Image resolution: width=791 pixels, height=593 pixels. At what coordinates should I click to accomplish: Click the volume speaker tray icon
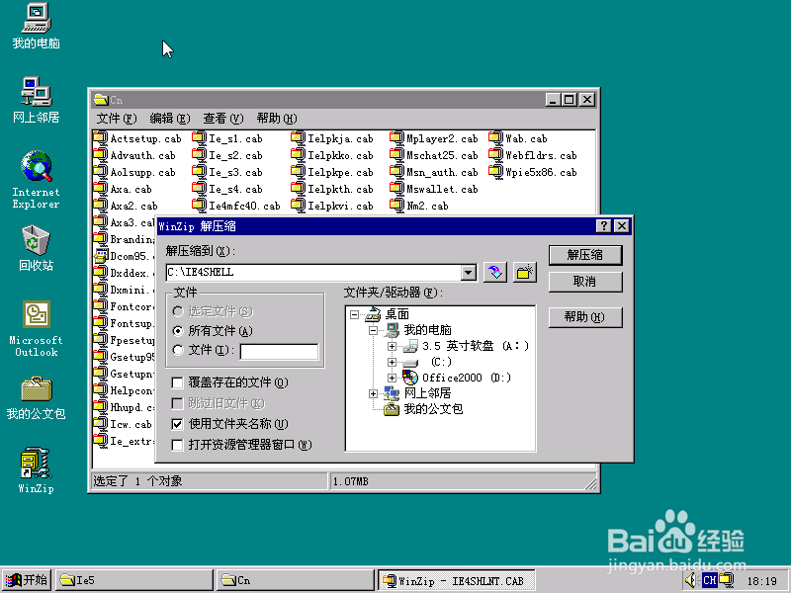[690, 580]
